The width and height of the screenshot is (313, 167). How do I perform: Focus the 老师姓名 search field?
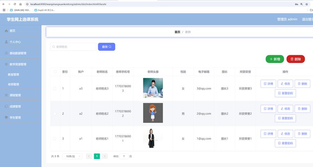73,47
